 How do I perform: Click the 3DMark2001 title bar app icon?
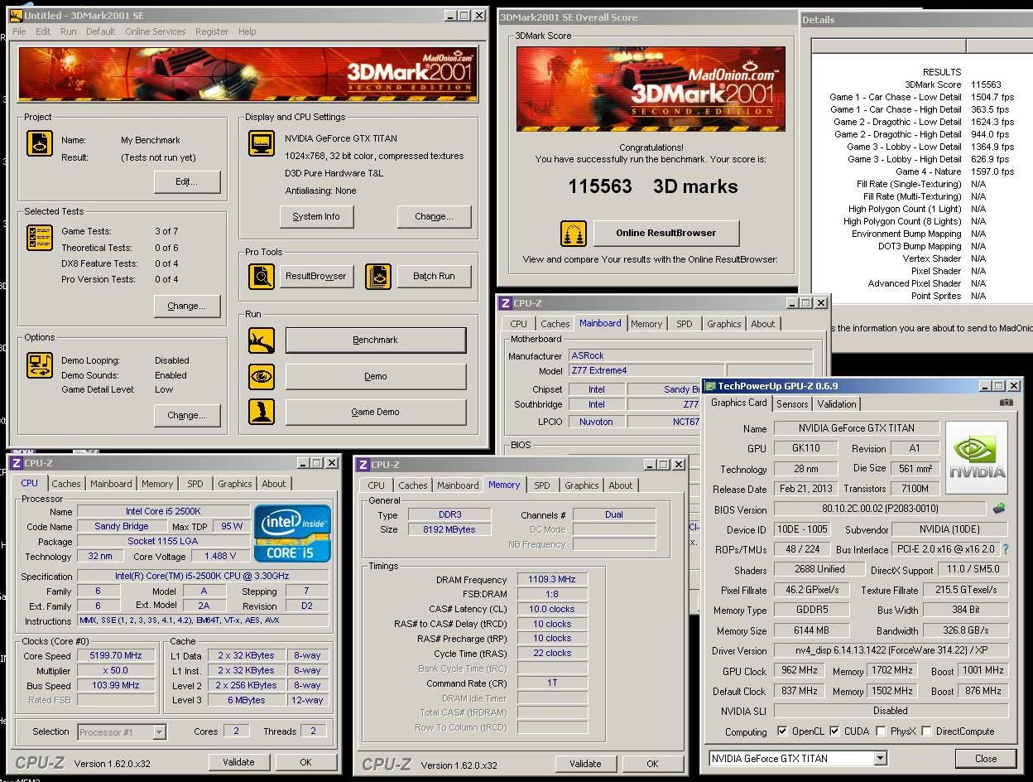16,15
